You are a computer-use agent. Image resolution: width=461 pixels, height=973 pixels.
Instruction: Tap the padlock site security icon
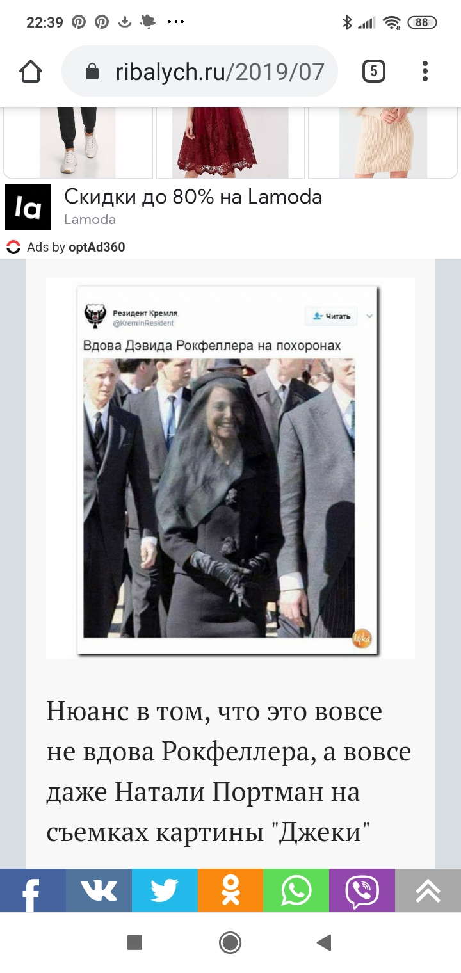coord(92,72)
